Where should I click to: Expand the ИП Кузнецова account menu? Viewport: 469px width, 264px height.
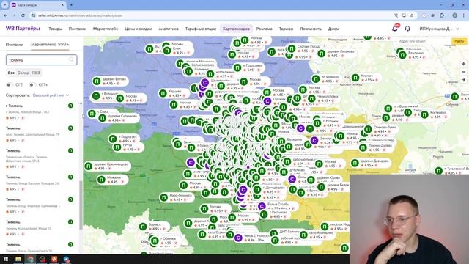(439, 29)
